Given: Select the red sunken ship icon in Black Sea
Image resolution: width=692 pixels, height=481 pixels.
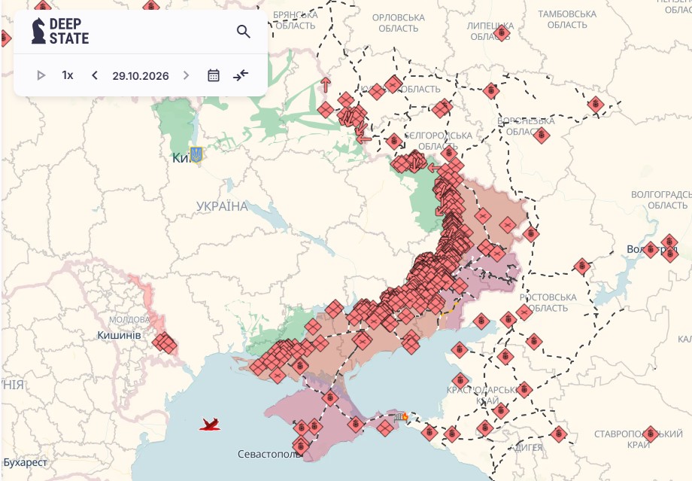Looking at the screenshot, I should click(x=210, y=425).
